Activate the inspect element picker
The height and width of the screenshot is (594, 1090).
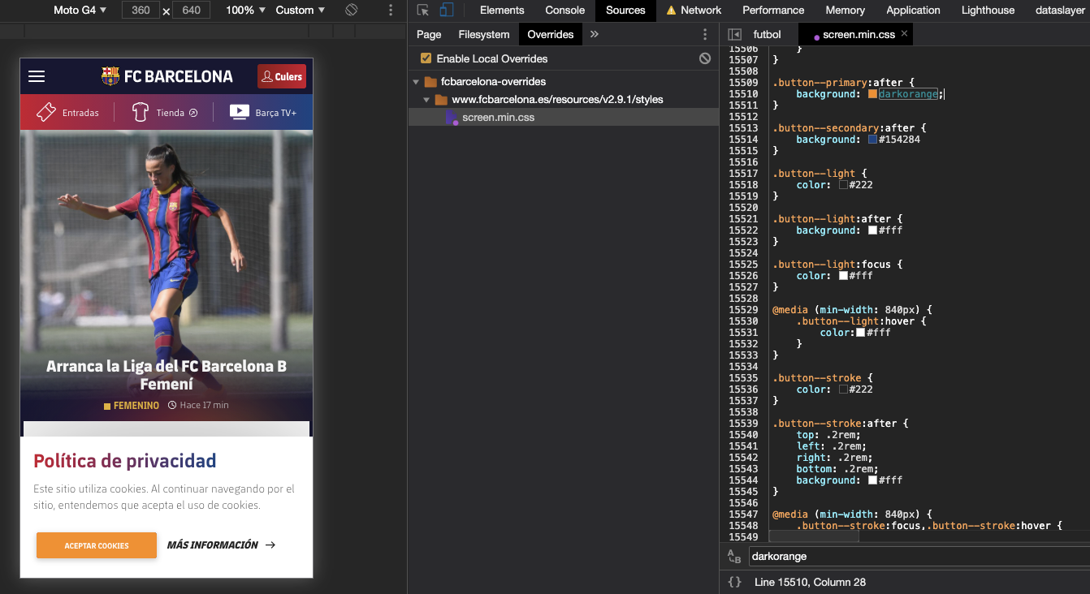tap(422, 10)
